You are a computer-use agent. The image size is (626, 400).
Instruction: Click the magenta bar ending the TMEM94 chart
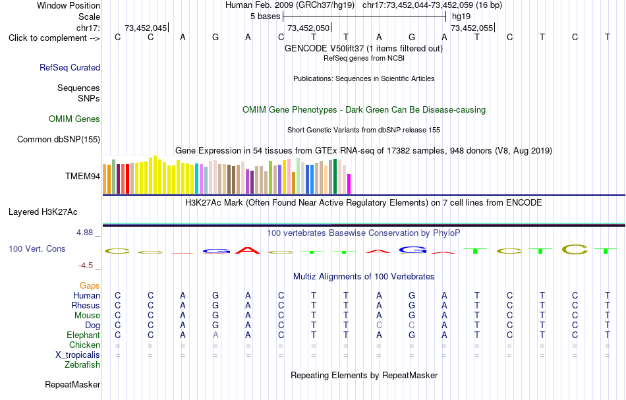[349, 184]
